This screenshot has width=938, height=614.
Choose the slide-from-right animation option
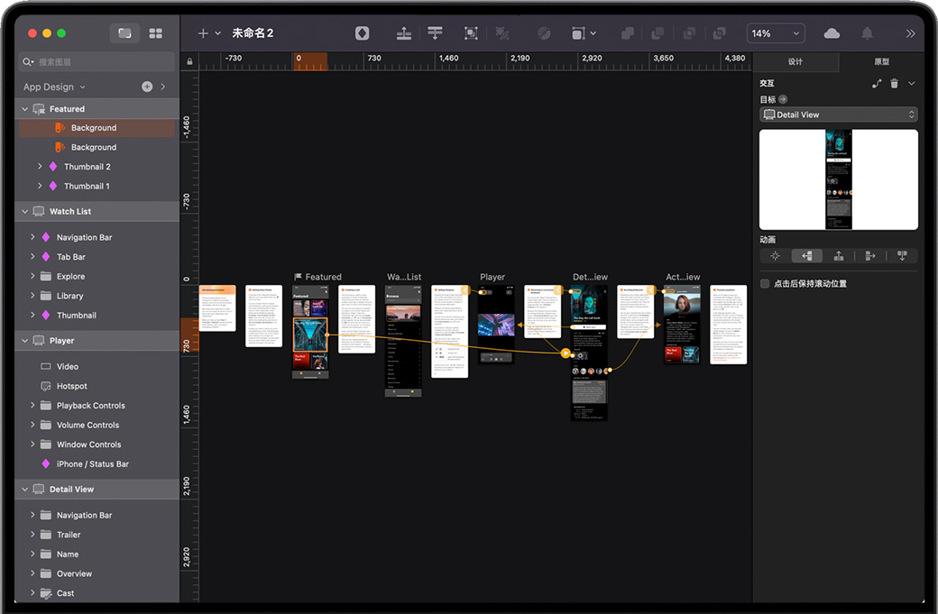(806, 256)
